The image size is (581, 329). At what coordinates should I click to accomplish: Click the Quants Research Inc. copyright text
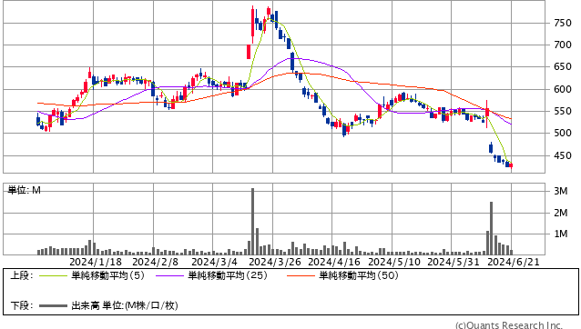[509, 325]
